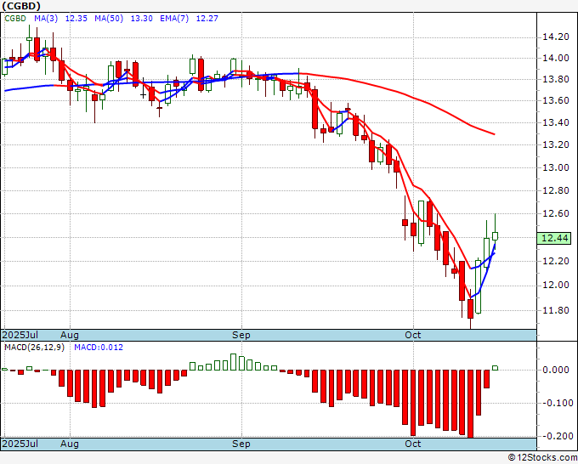
Task: Click the MACD:0.012 value label
Action: coord(99,348)
